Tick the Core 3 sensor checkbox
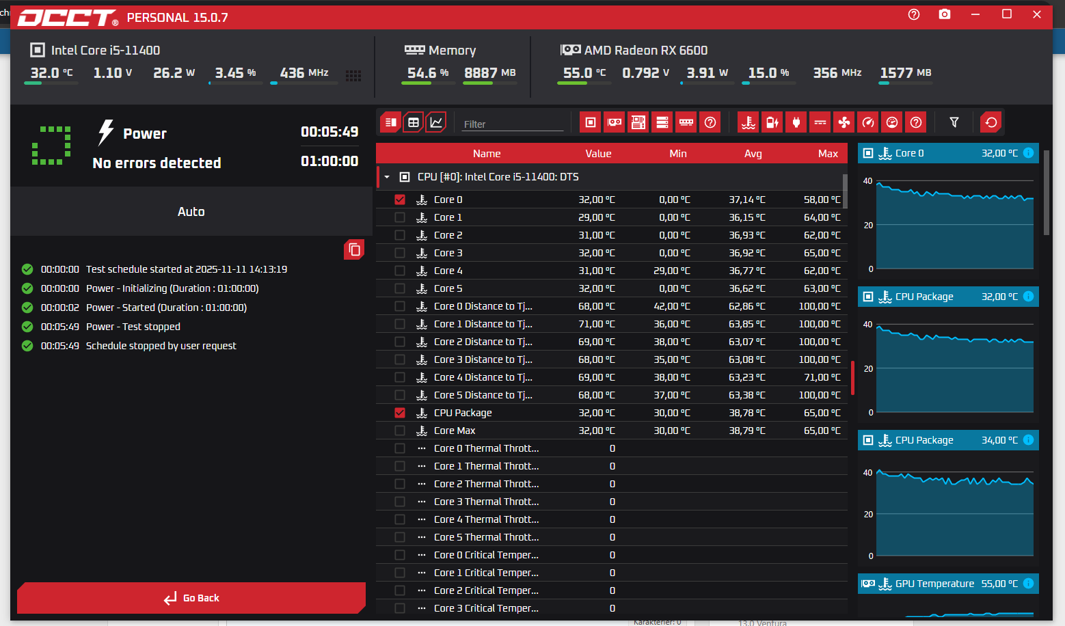The image size is (1065, 626). tap(400, 253)
